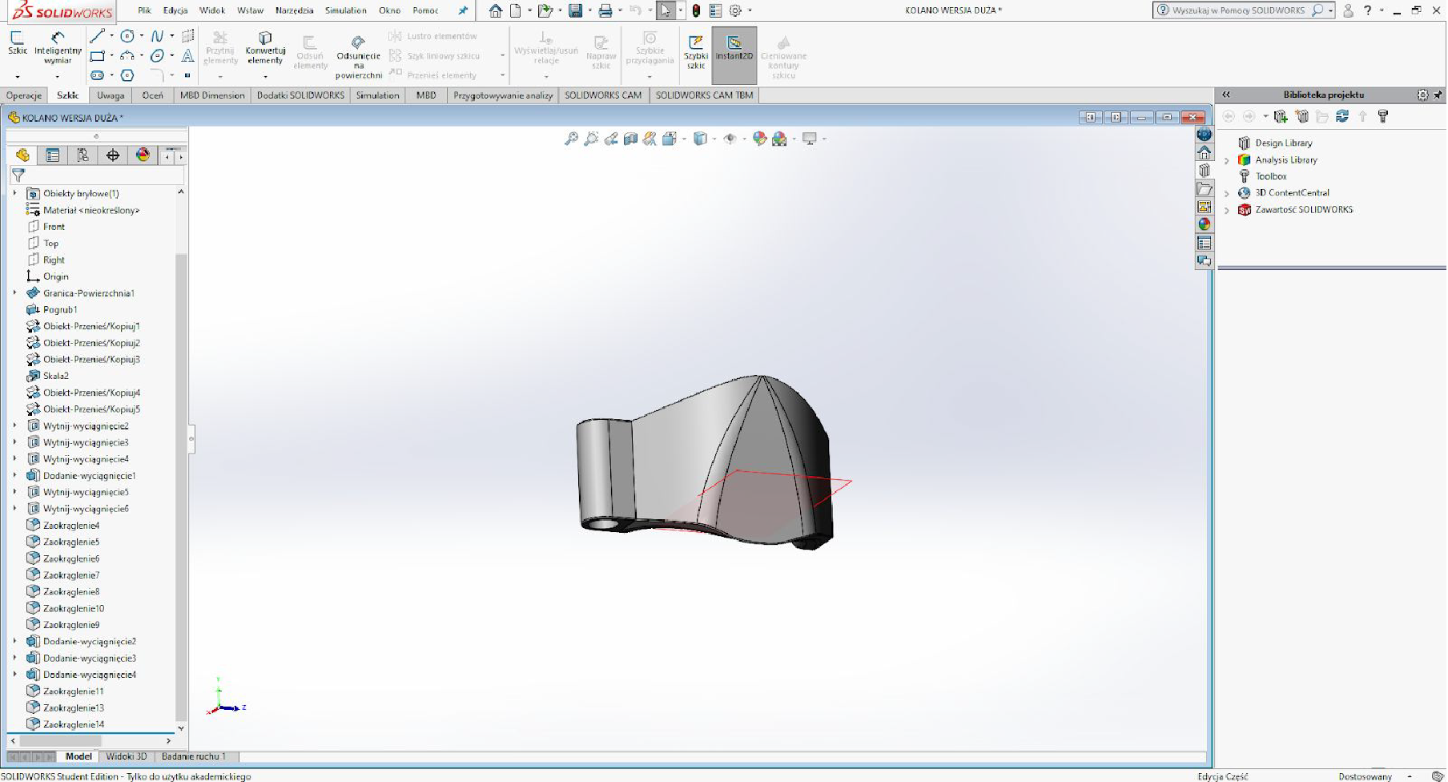Click the Save icon in the top toolbar
The image size is (1448, 782).
click(x=575, y=11)
